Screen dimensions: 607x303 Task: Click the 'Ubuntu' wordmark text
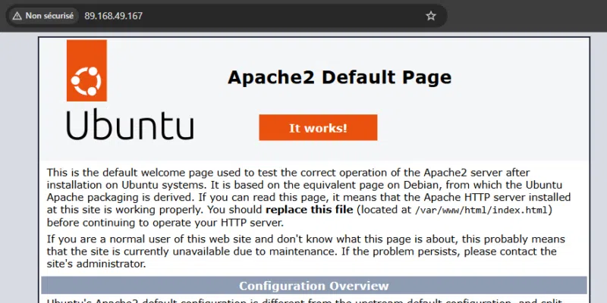130,124
